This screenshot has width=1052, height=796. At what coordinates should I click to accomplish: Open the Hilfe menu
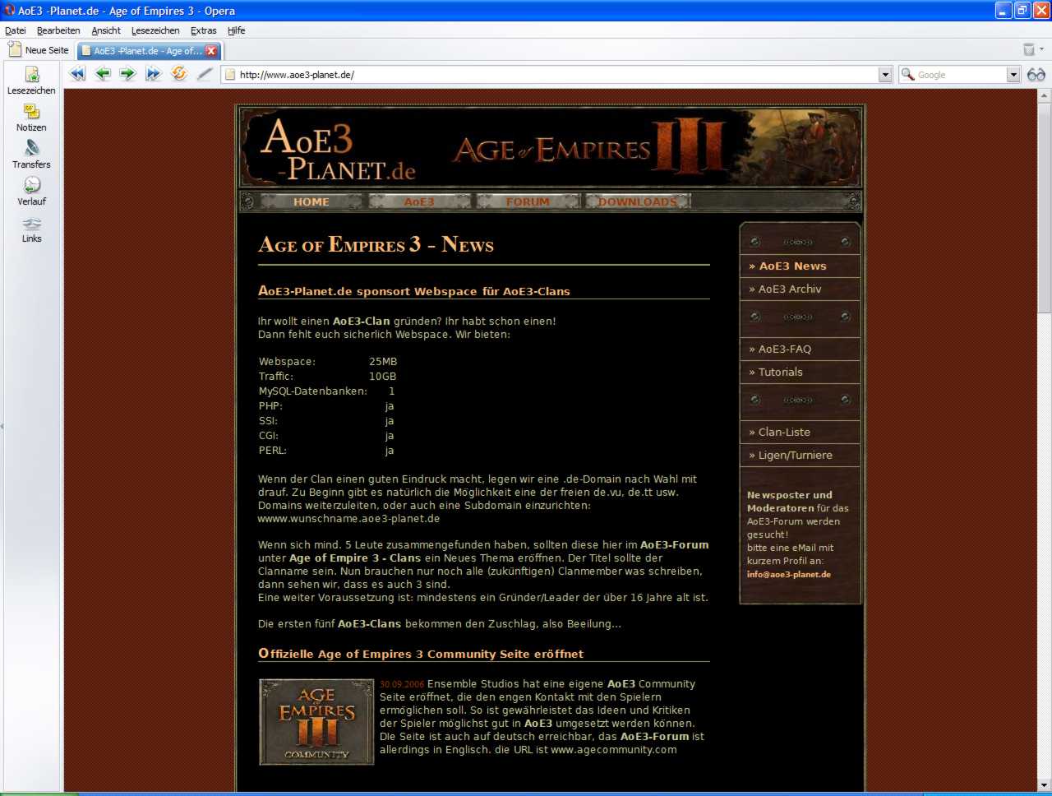point(237,30)
